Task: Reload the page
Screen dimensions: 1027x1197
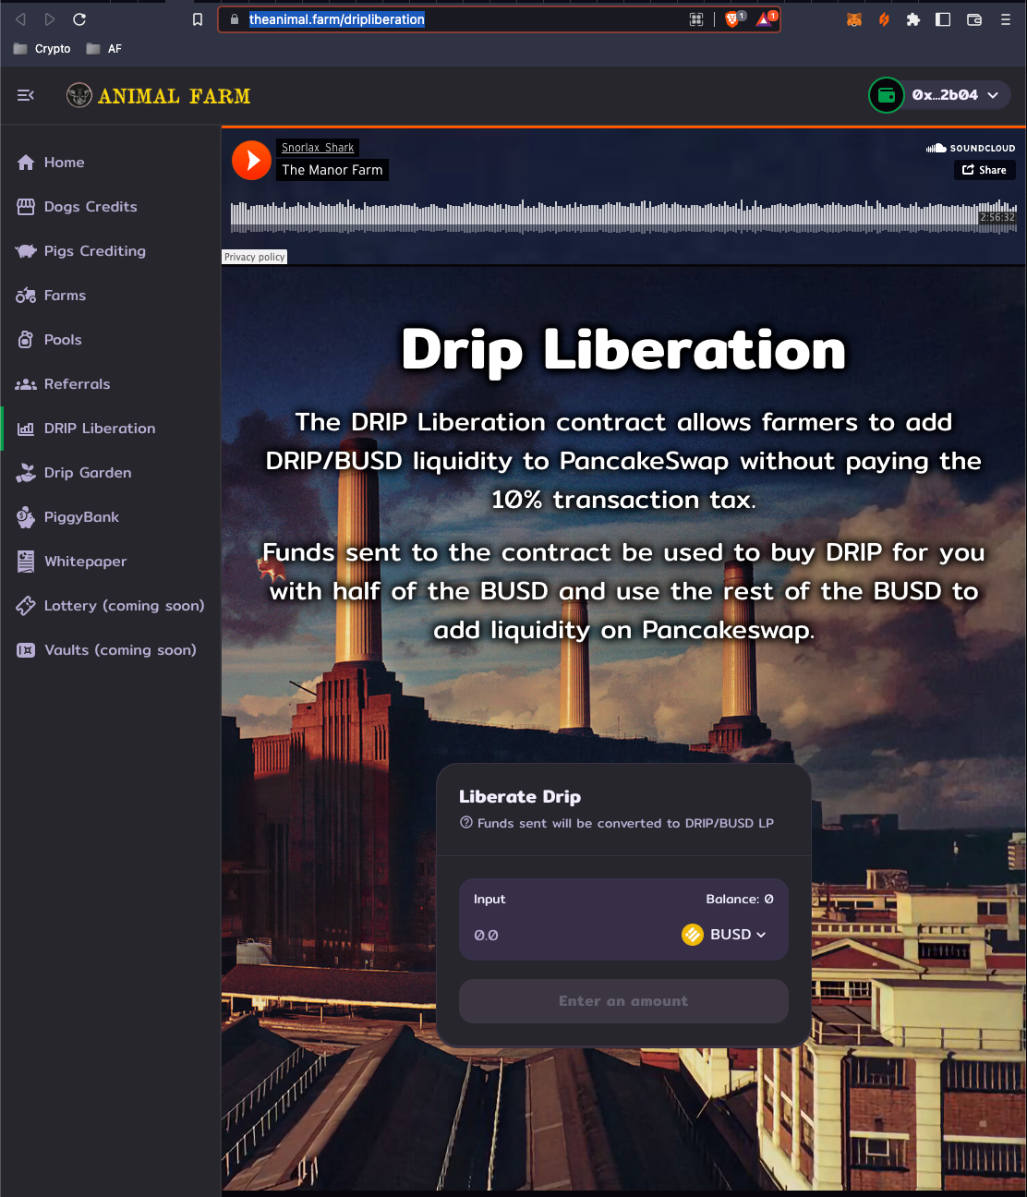Action: click(x=79, y=19)
